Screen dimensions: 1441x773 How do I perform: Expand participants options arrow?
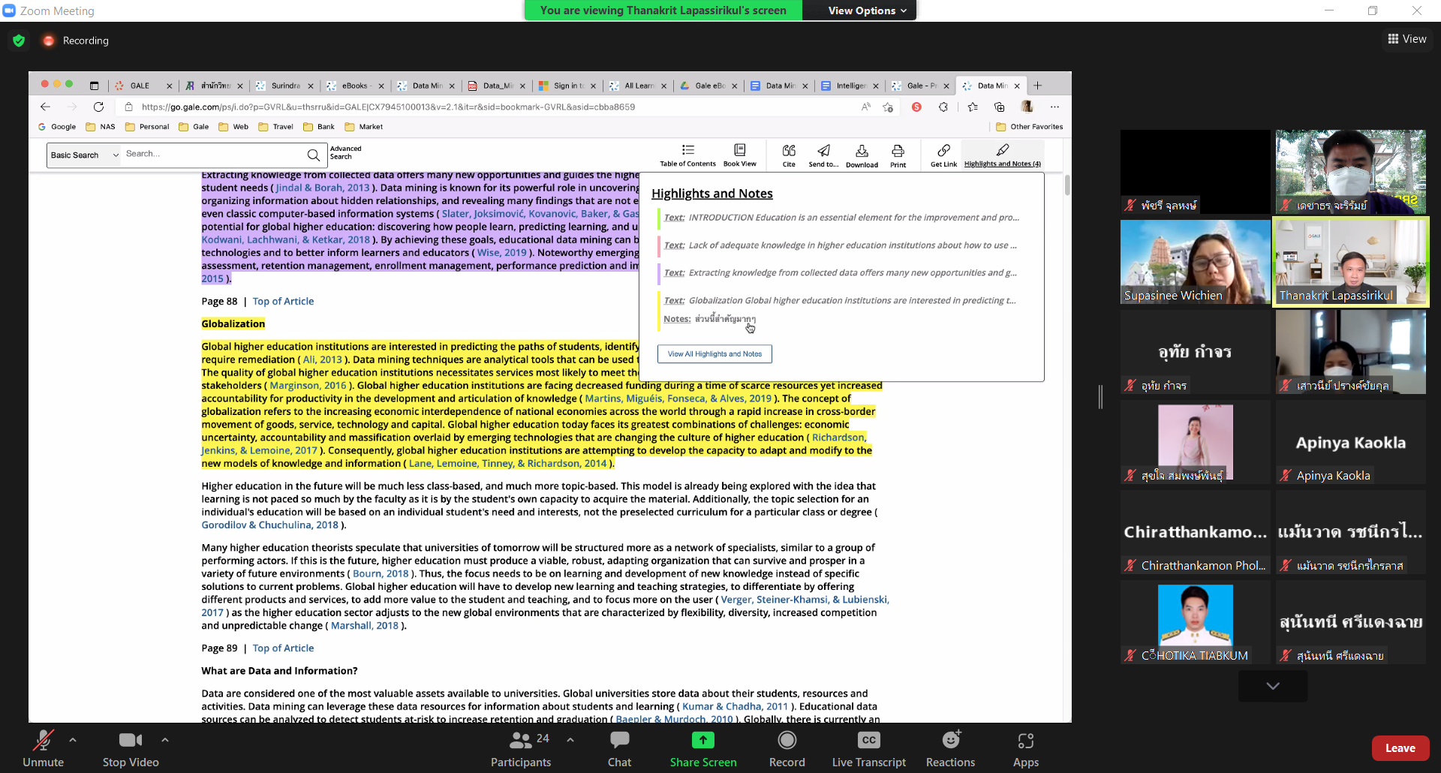pos(570,740)
